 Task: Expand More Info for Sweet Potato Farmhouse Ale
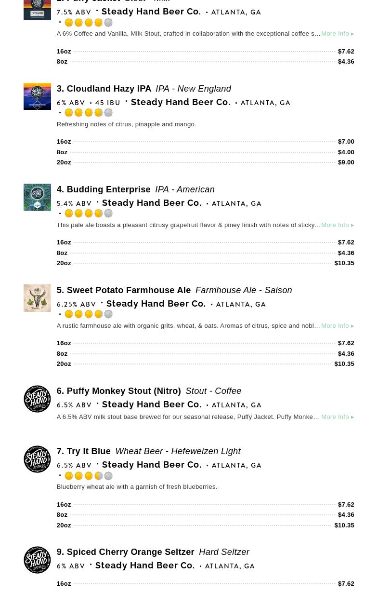click(x=337, y=326)
